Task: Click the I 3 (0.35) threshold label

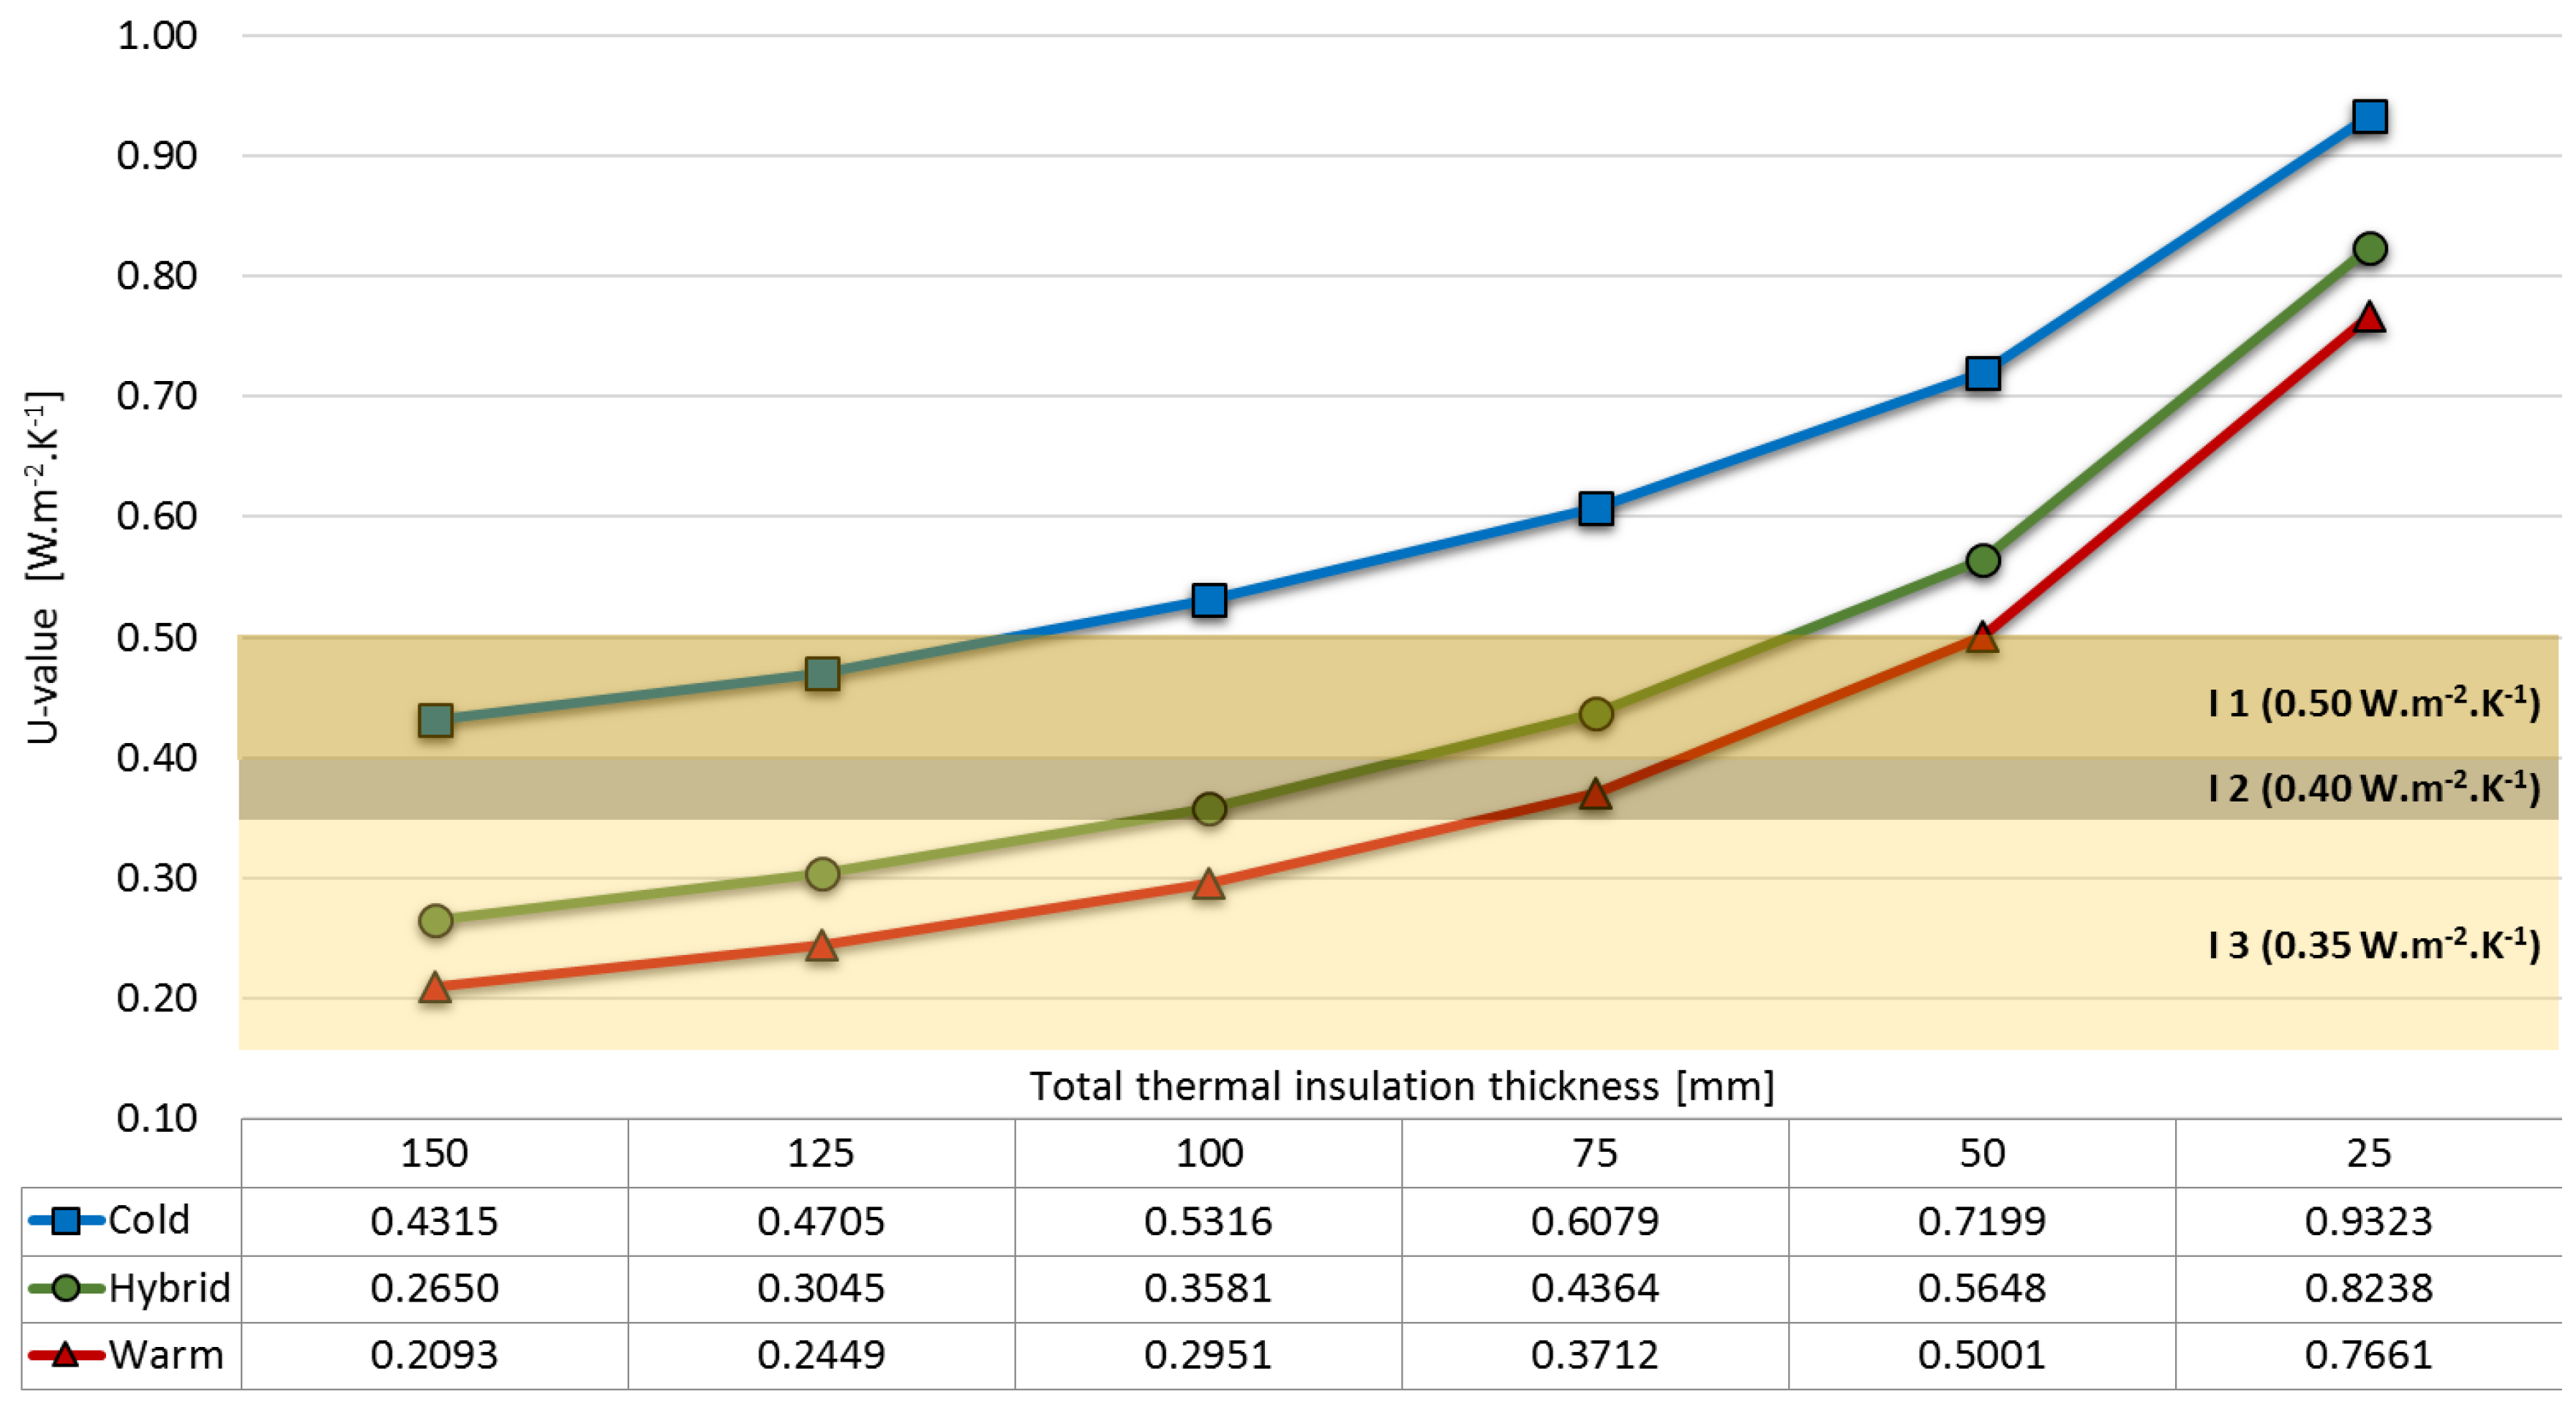Action: click(x=2373, y=944)
